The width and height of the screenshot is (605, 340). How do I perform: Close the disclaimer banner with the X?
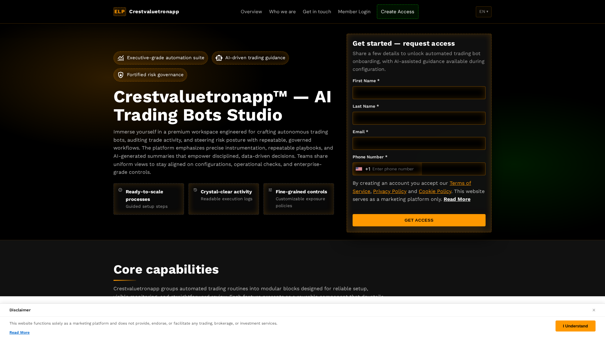(x=594, y=310)
